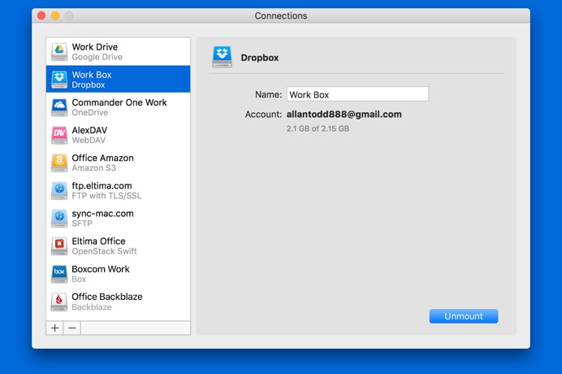Select the Work Drive connection name
The image size is (562, 374).
tap(95, 46)
